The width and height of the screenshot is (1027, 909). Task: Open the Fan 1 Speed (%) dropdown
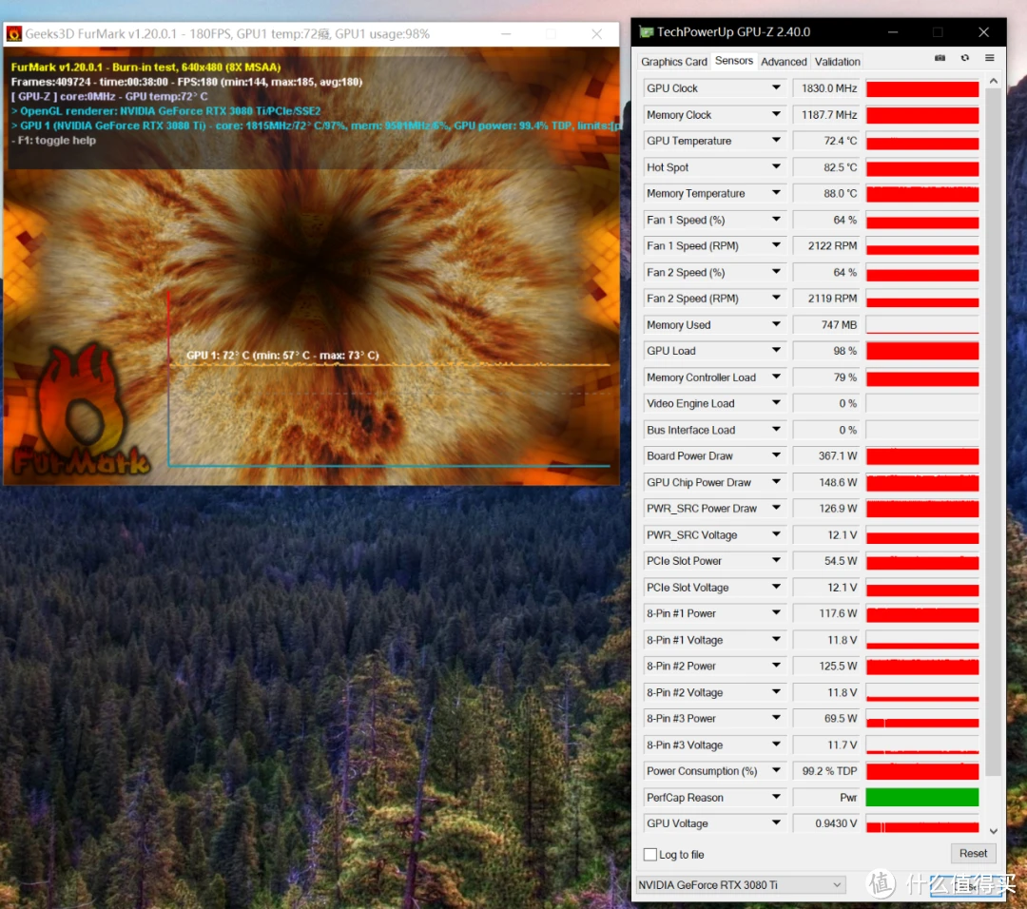point(776,220)
